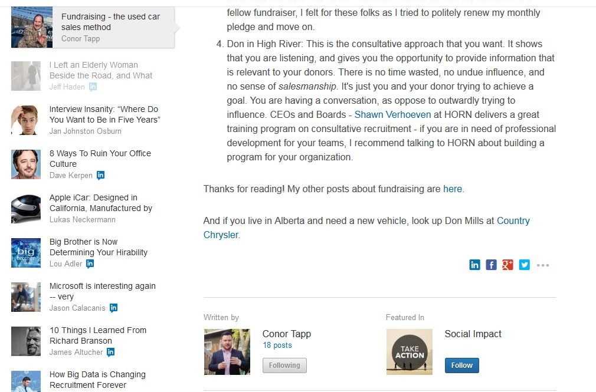Share article via Google Plus icon

point(507,265)
